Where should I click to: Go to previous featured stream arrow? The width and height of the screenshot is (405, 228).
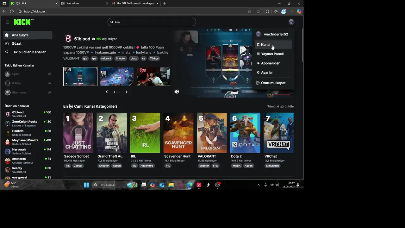pyautogui.click(x=107, y=92)
